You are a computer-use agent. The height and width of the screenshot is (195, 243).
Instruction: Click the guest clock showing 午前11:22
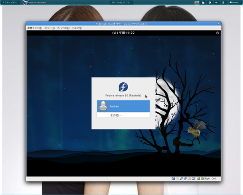pyautogui.click(x=123, y=33)
